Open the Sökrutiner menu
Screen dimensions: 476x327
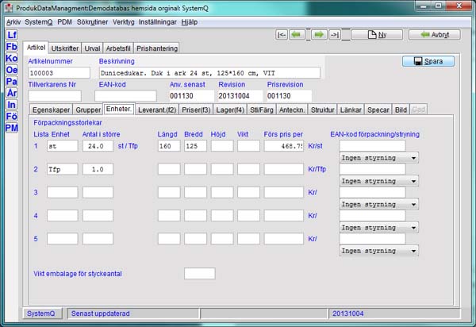click(x=92, y=22)
